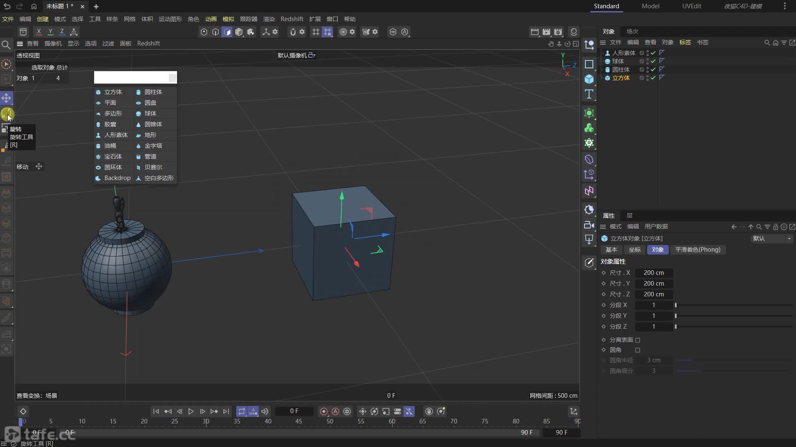Enable 分离表面 checkbox
796x447 pixels.
click(x=638, y=340)
